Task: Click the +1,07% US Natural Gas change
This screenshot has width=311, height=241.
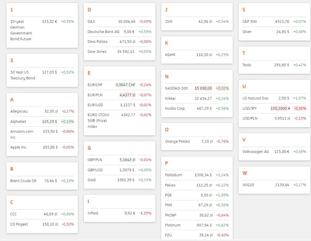Action: point(299,98)
